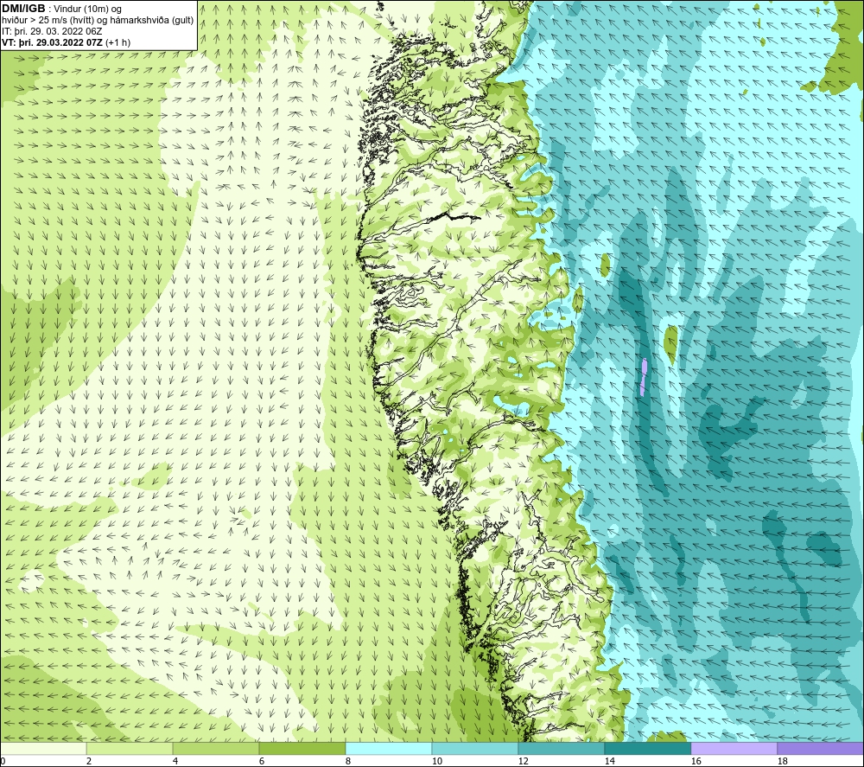Click the "Vindur (10m) og" heading text

click(87, 9)
